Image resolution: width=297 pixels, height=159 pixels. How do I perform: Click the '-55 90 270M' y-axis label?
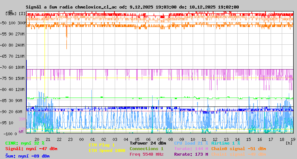pyautogui.click(x=13, y=34)
